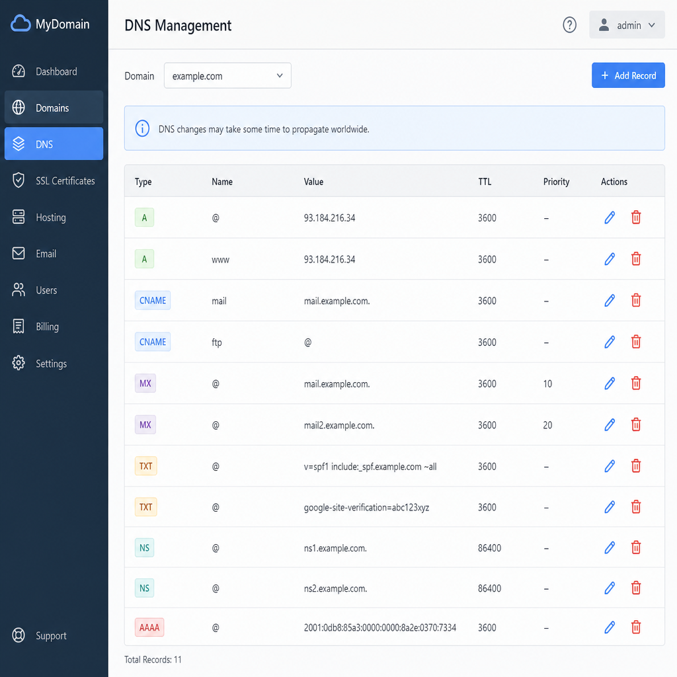This screenshot has height=677, width=677.
Task: Click the Priority column header
Action: [556, 182]
